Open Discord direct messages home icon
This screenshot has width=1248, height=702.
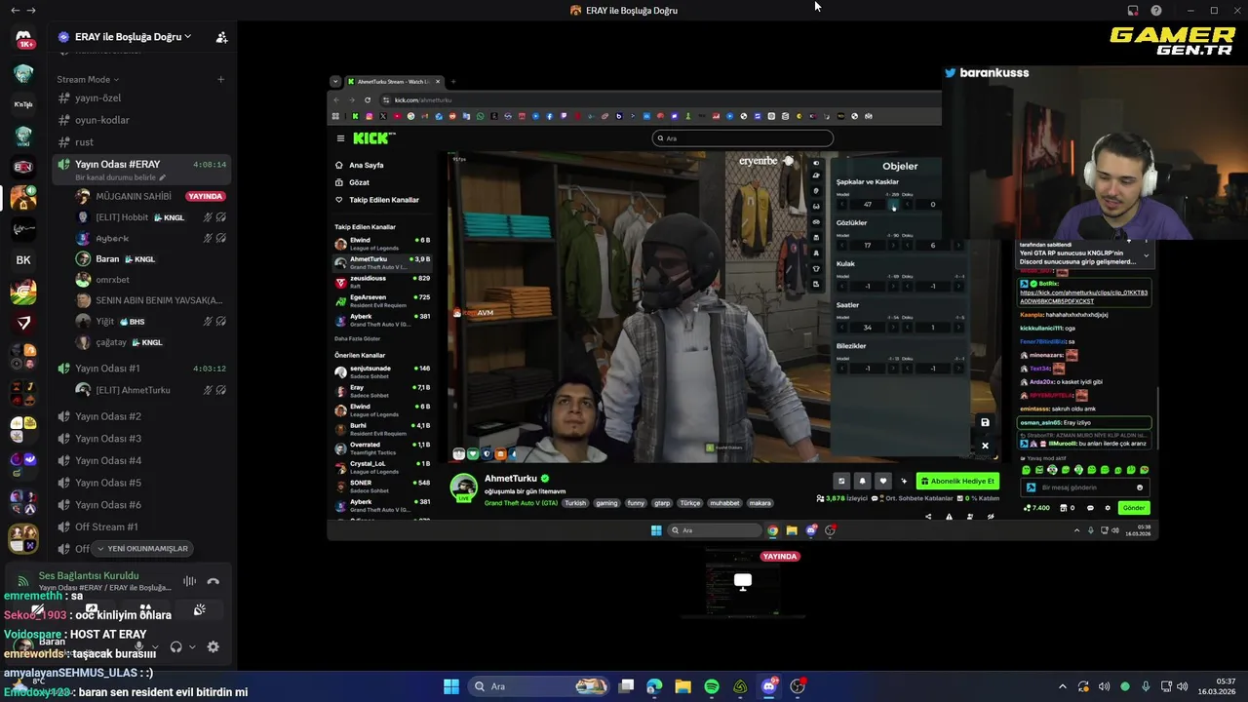[x=23, y=39]
